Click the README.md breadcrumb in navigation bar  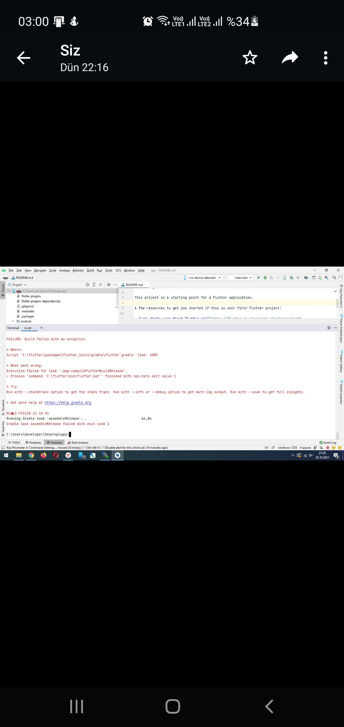pyautogui.click(x=22, y=278)
